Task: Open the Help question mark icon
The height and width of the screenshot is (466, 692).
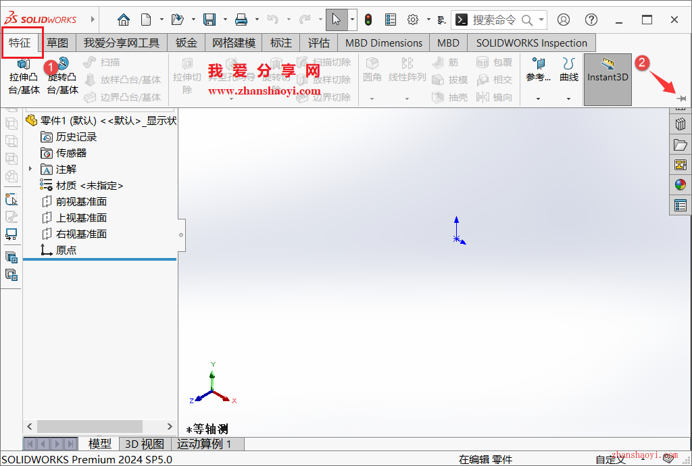Action: click(x=591, y=20)
